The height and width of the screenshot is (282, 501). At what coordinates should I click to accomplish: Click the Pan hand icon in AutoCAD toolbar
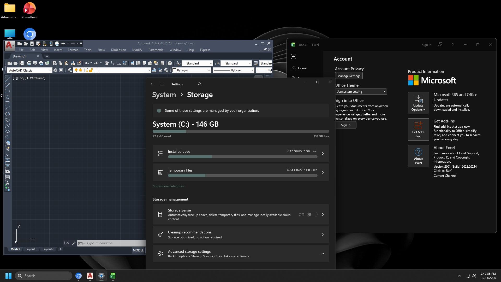pyautogui.click(x=106, y=63)
